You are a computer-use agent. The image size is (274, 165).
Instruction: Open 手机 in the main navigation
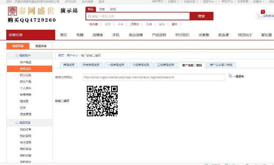pos(116,35)
